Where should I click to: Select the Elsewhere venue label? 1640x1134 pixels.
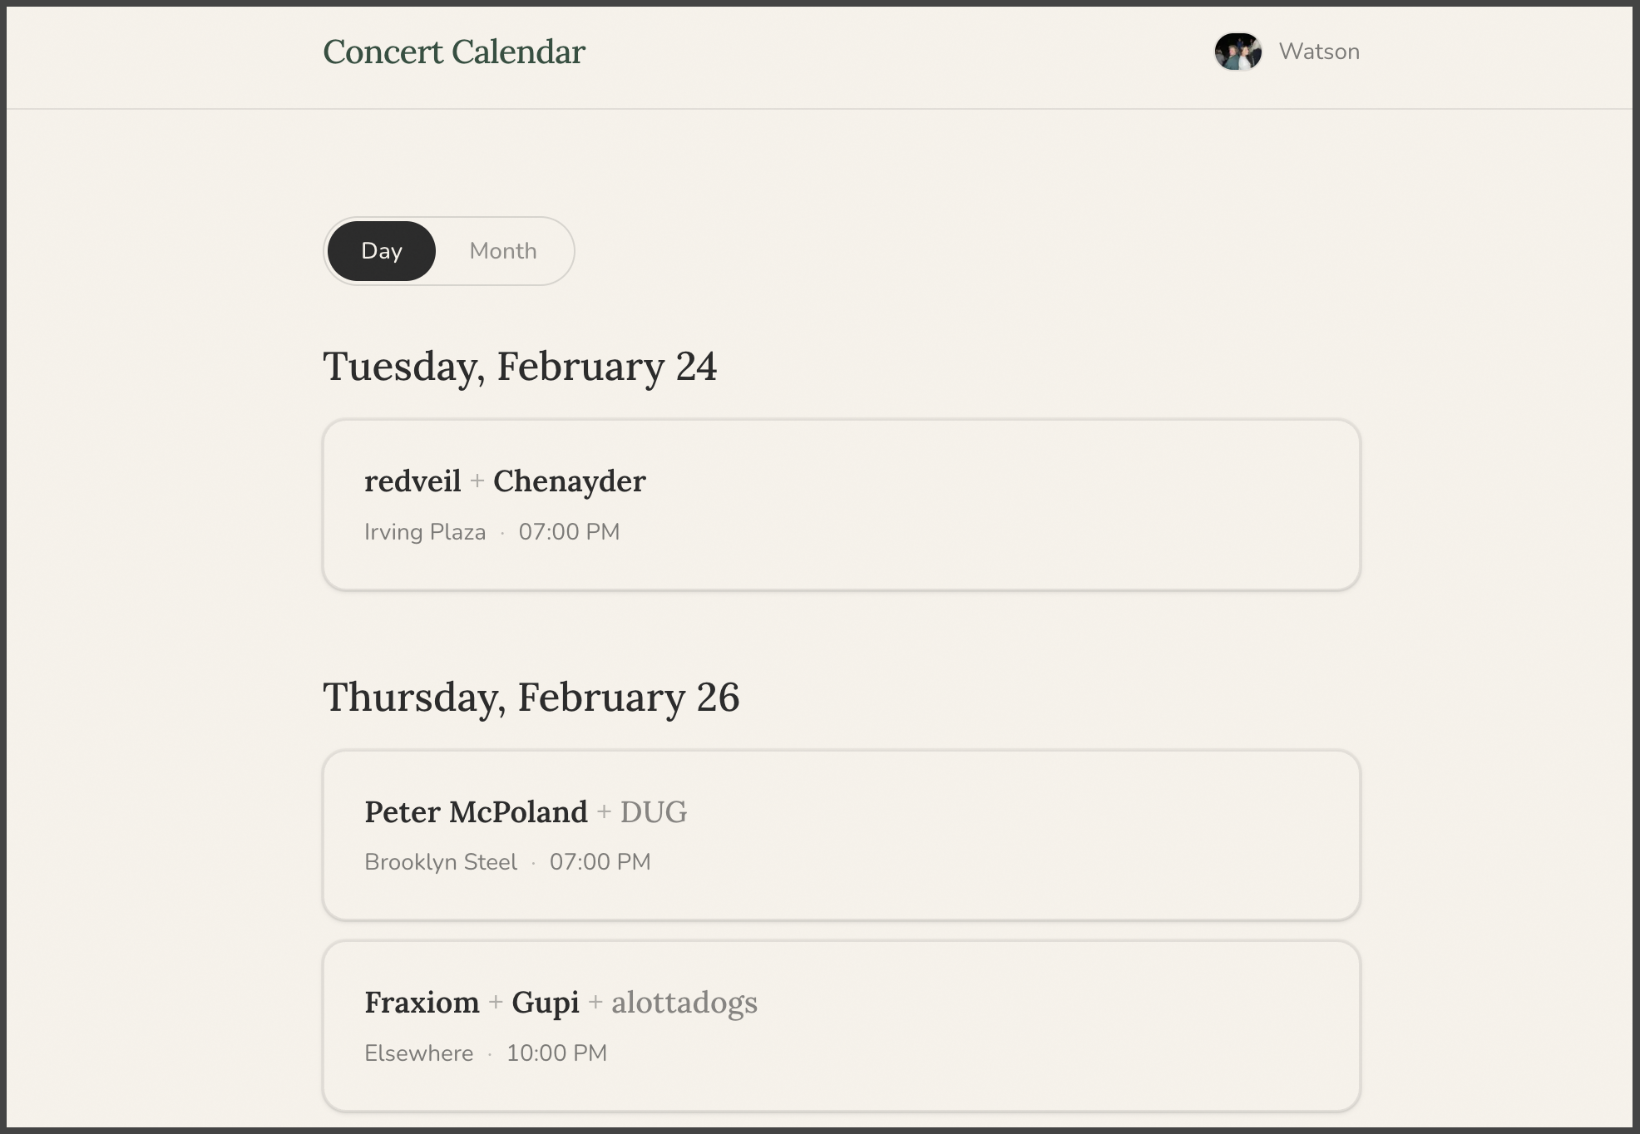point(418,1053)
